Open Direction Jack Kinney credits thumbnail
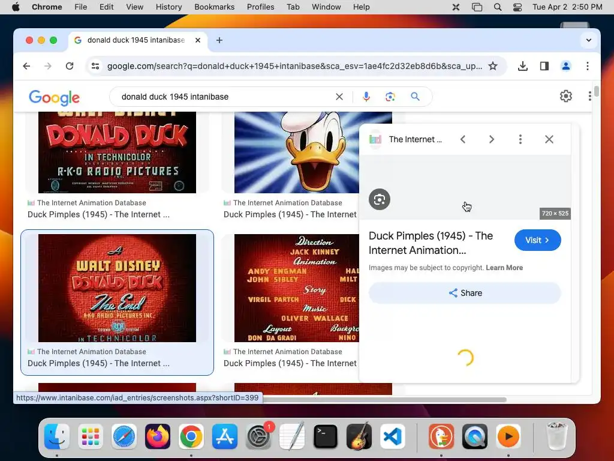The image size is (614, 461). click(x=296, y=288)
